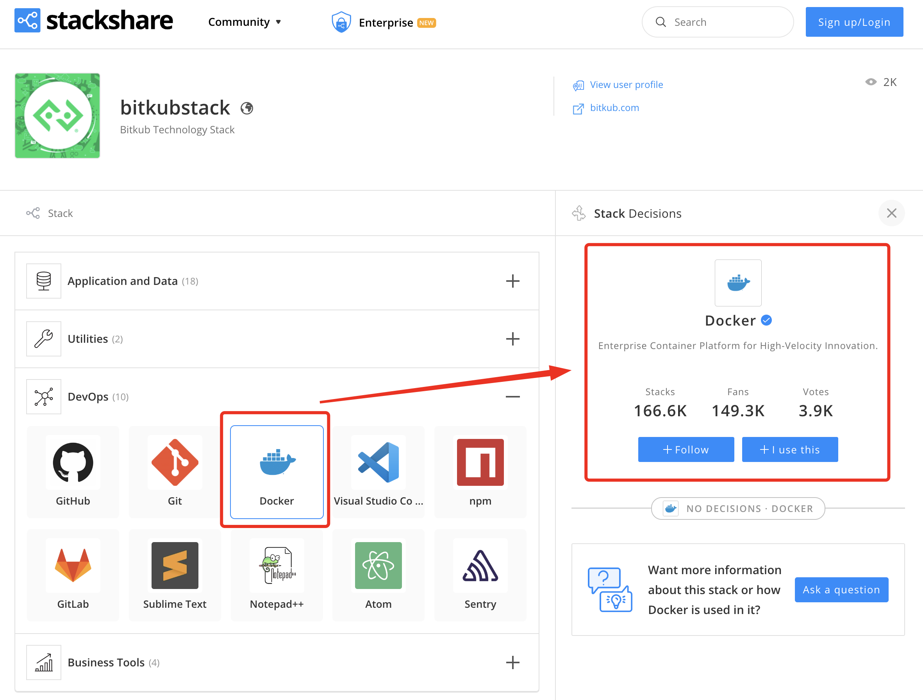Open the Enterprise menu item
Image resolution: width=923 pixels, height=700 pixels.
(384, 23)
